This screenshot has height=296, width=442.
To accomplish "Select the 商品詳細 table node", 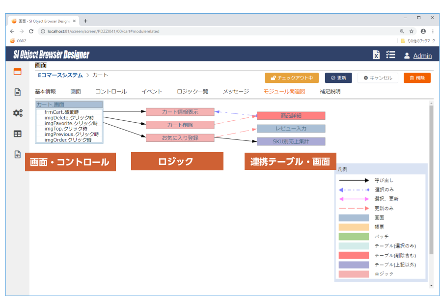I will [291, 116].
